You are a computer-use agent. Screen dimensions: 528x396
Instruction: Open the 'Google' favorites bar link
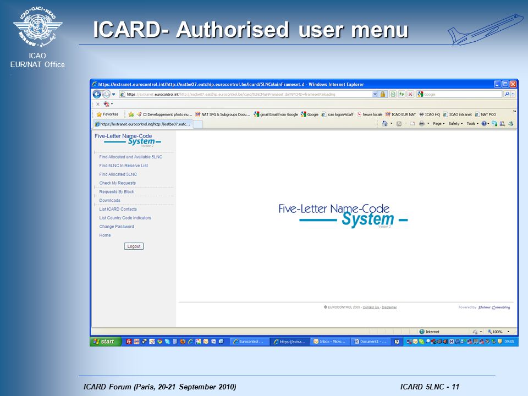(310, 114)
